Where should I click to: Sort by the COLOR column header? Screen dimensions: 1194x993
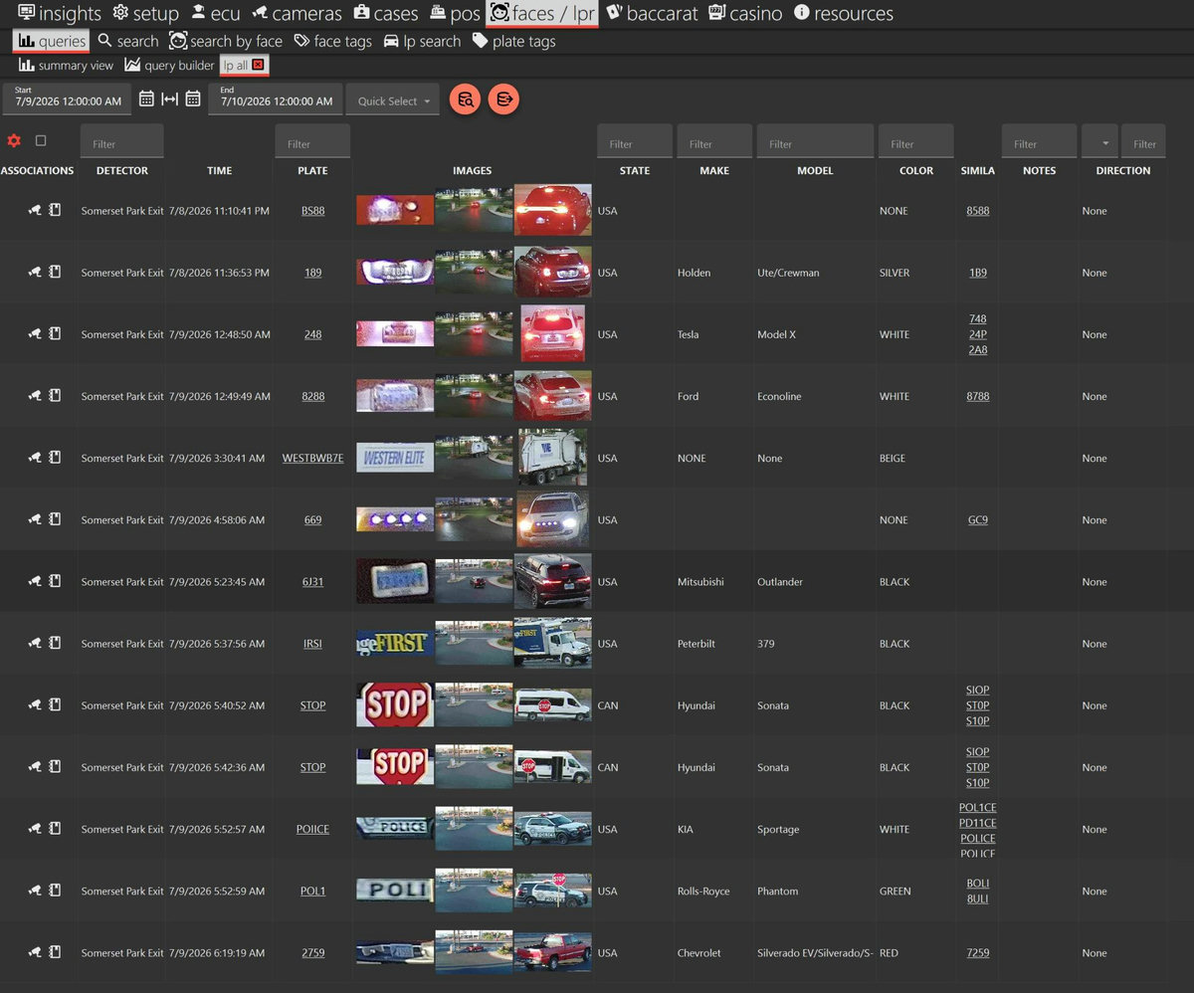point(916,170)
